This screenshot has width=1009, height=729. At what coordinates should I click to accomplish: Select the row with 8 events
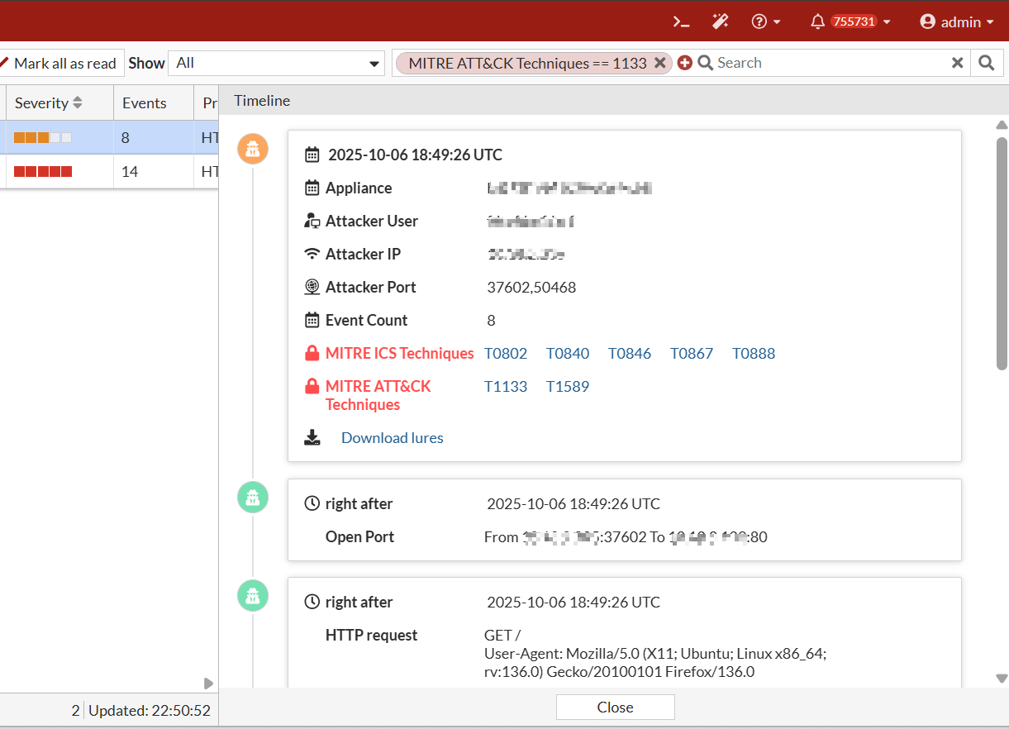pos(109,137)
